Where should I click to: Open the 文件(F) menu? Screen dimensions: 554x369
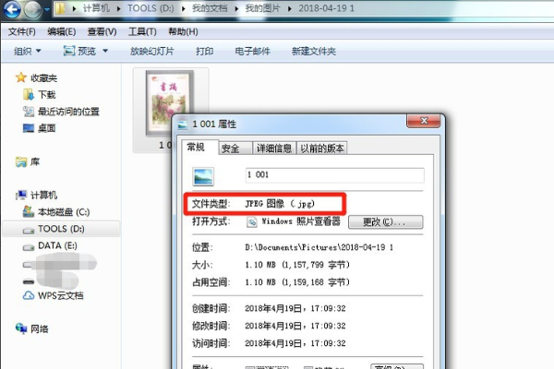click(21, 31)
